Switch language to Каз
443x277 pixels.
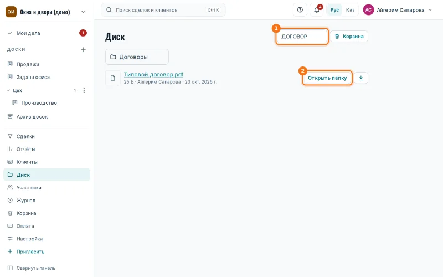pyautogui.click(x=350, y=10)
